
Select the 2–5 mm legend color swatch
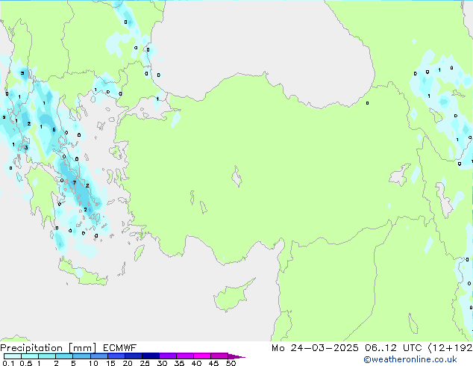(x=64, y=356)
